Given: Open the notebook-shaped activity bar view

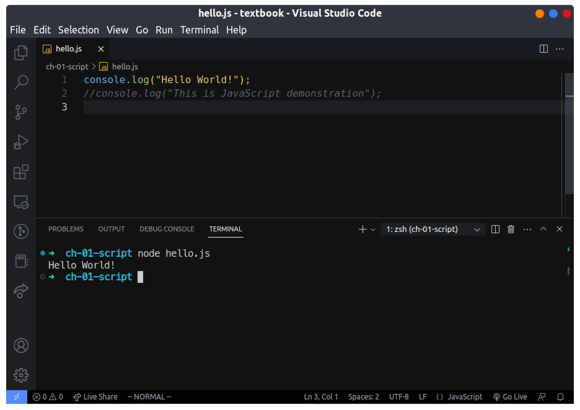Looking at the screenshot, I should click(21, 261).
